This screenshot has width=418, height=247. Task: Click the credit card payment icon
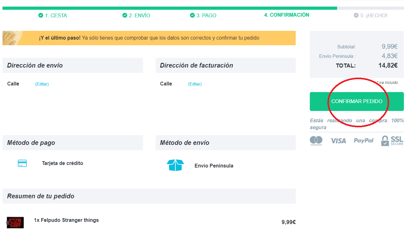(22, 163)
